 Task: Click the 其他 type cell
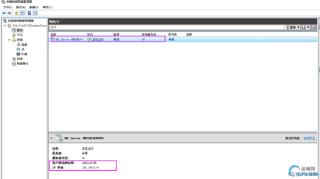tap(116, 39)
